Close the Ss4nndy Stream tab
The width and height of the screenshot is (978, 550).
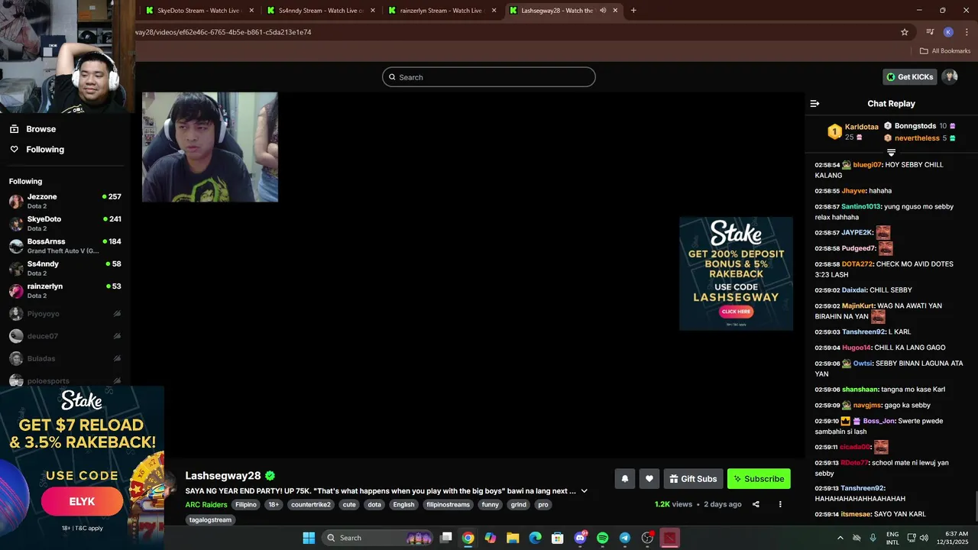pyautogui.click(x=372, y=11)
